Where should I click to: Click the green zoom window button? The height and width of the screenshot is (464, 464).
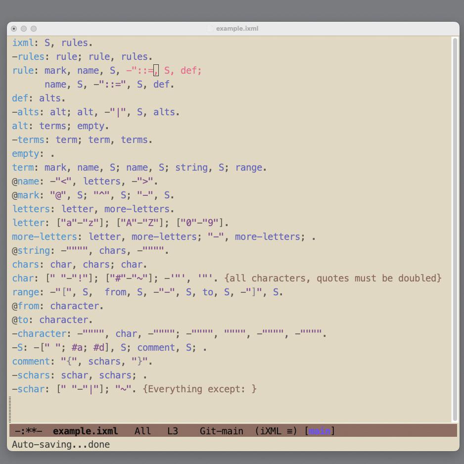point(34,29)
